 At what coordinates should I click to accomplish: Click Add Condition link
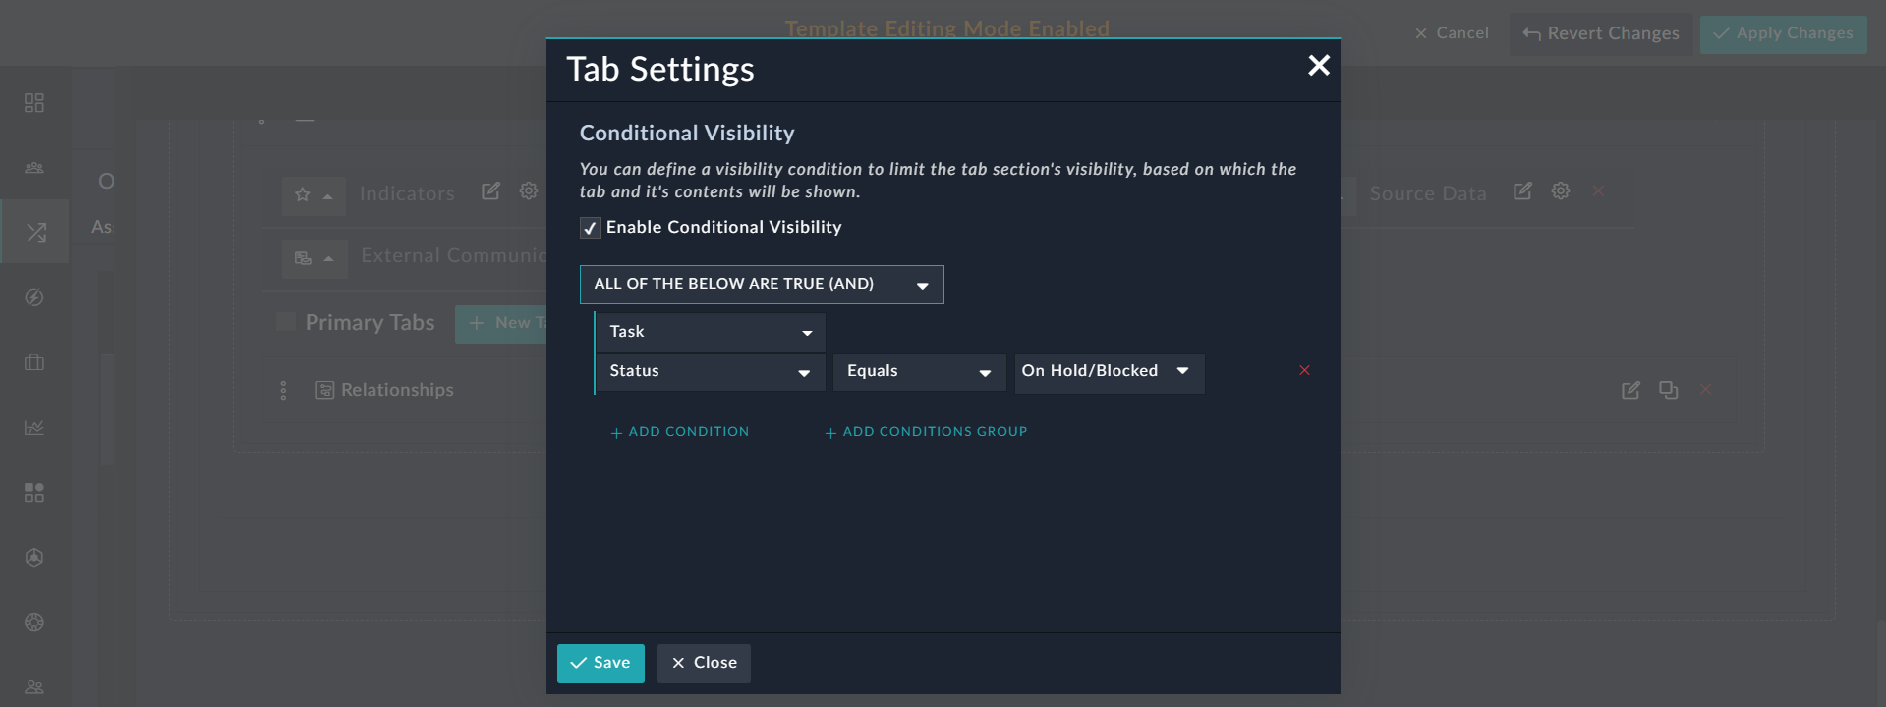(x=680, y=432)
